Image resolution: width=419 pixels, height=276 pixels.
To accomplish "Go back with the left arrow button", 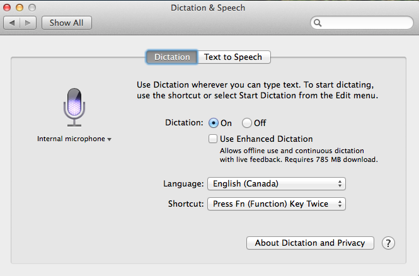I will (13, 23).
